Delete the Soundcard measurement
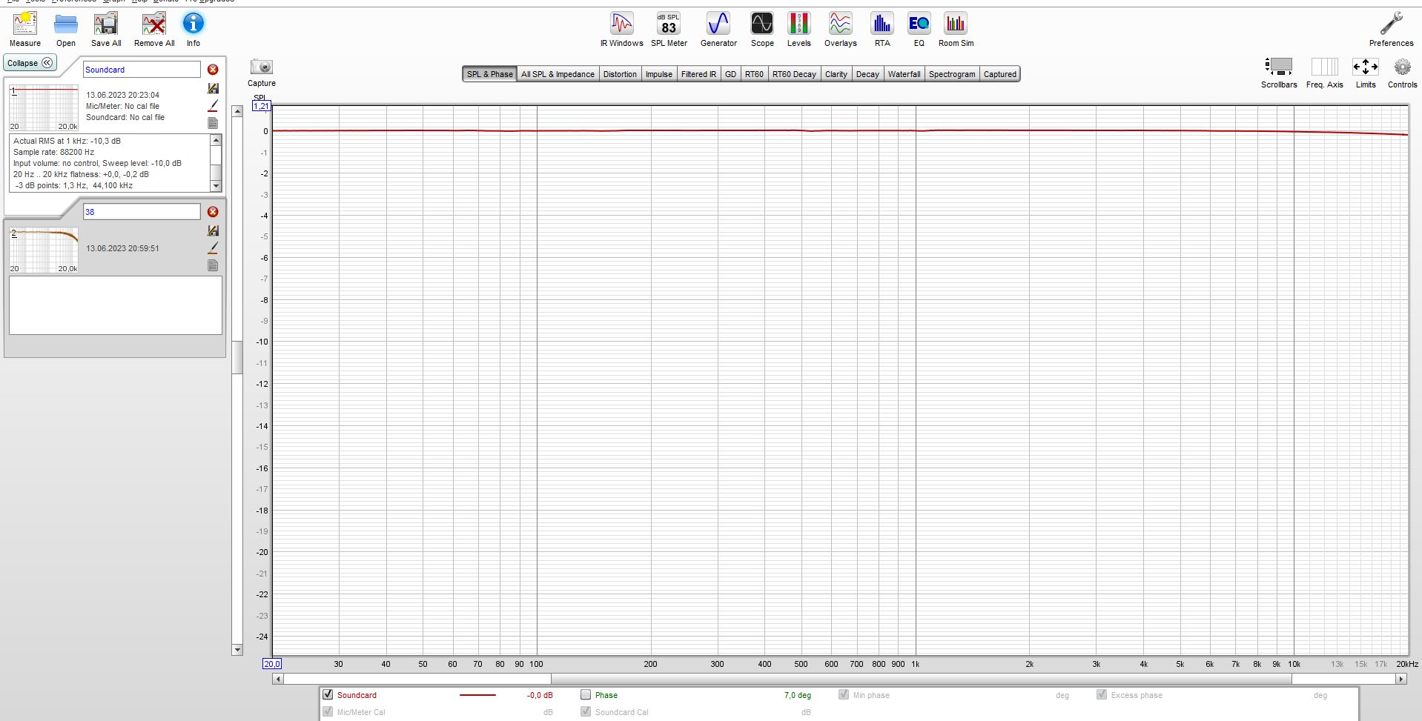The width and height of the screenshot is (1422, 721). tap(213, 70)
